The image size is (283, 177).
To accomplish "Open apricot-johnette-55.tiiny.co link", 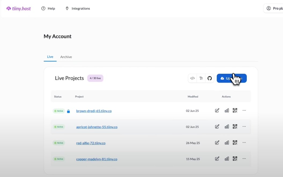I will coord(97,127).
